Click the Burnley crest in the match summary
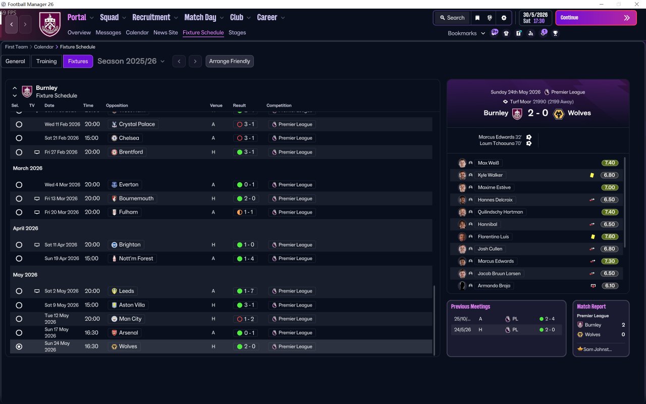Image resolution: width=646 pixels, height=404 pixels. pos(517,114)
